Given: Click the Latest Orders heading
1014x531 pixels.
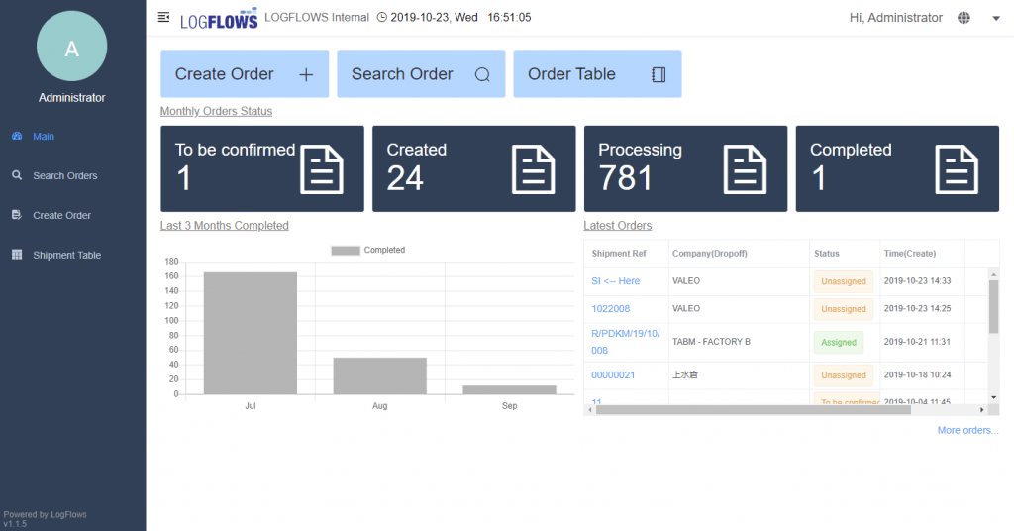Looking at the screenshot, I should tap(618, 226).
